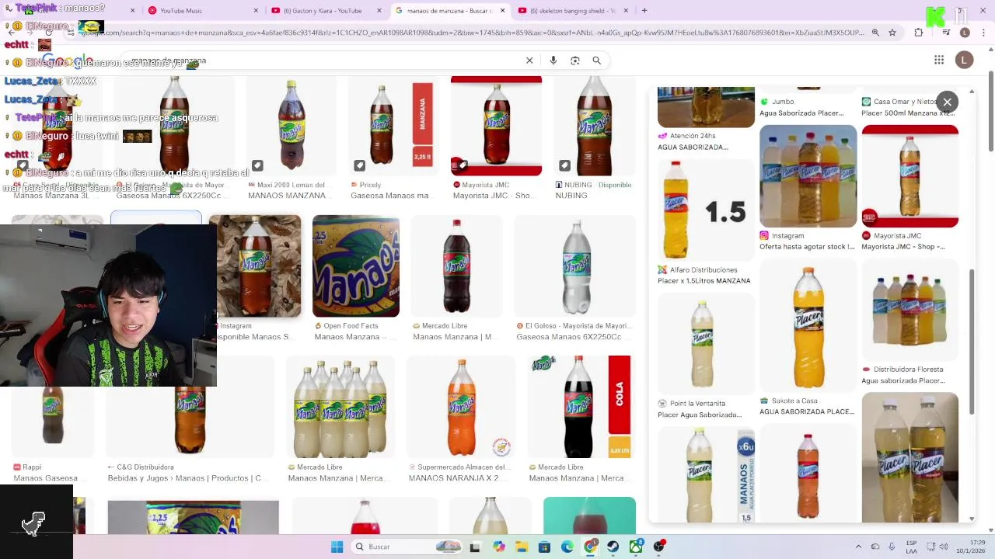Open Microsoft Store from the taskbar
The width and height of the screenshot is (995, 559).
coord(545,547)
